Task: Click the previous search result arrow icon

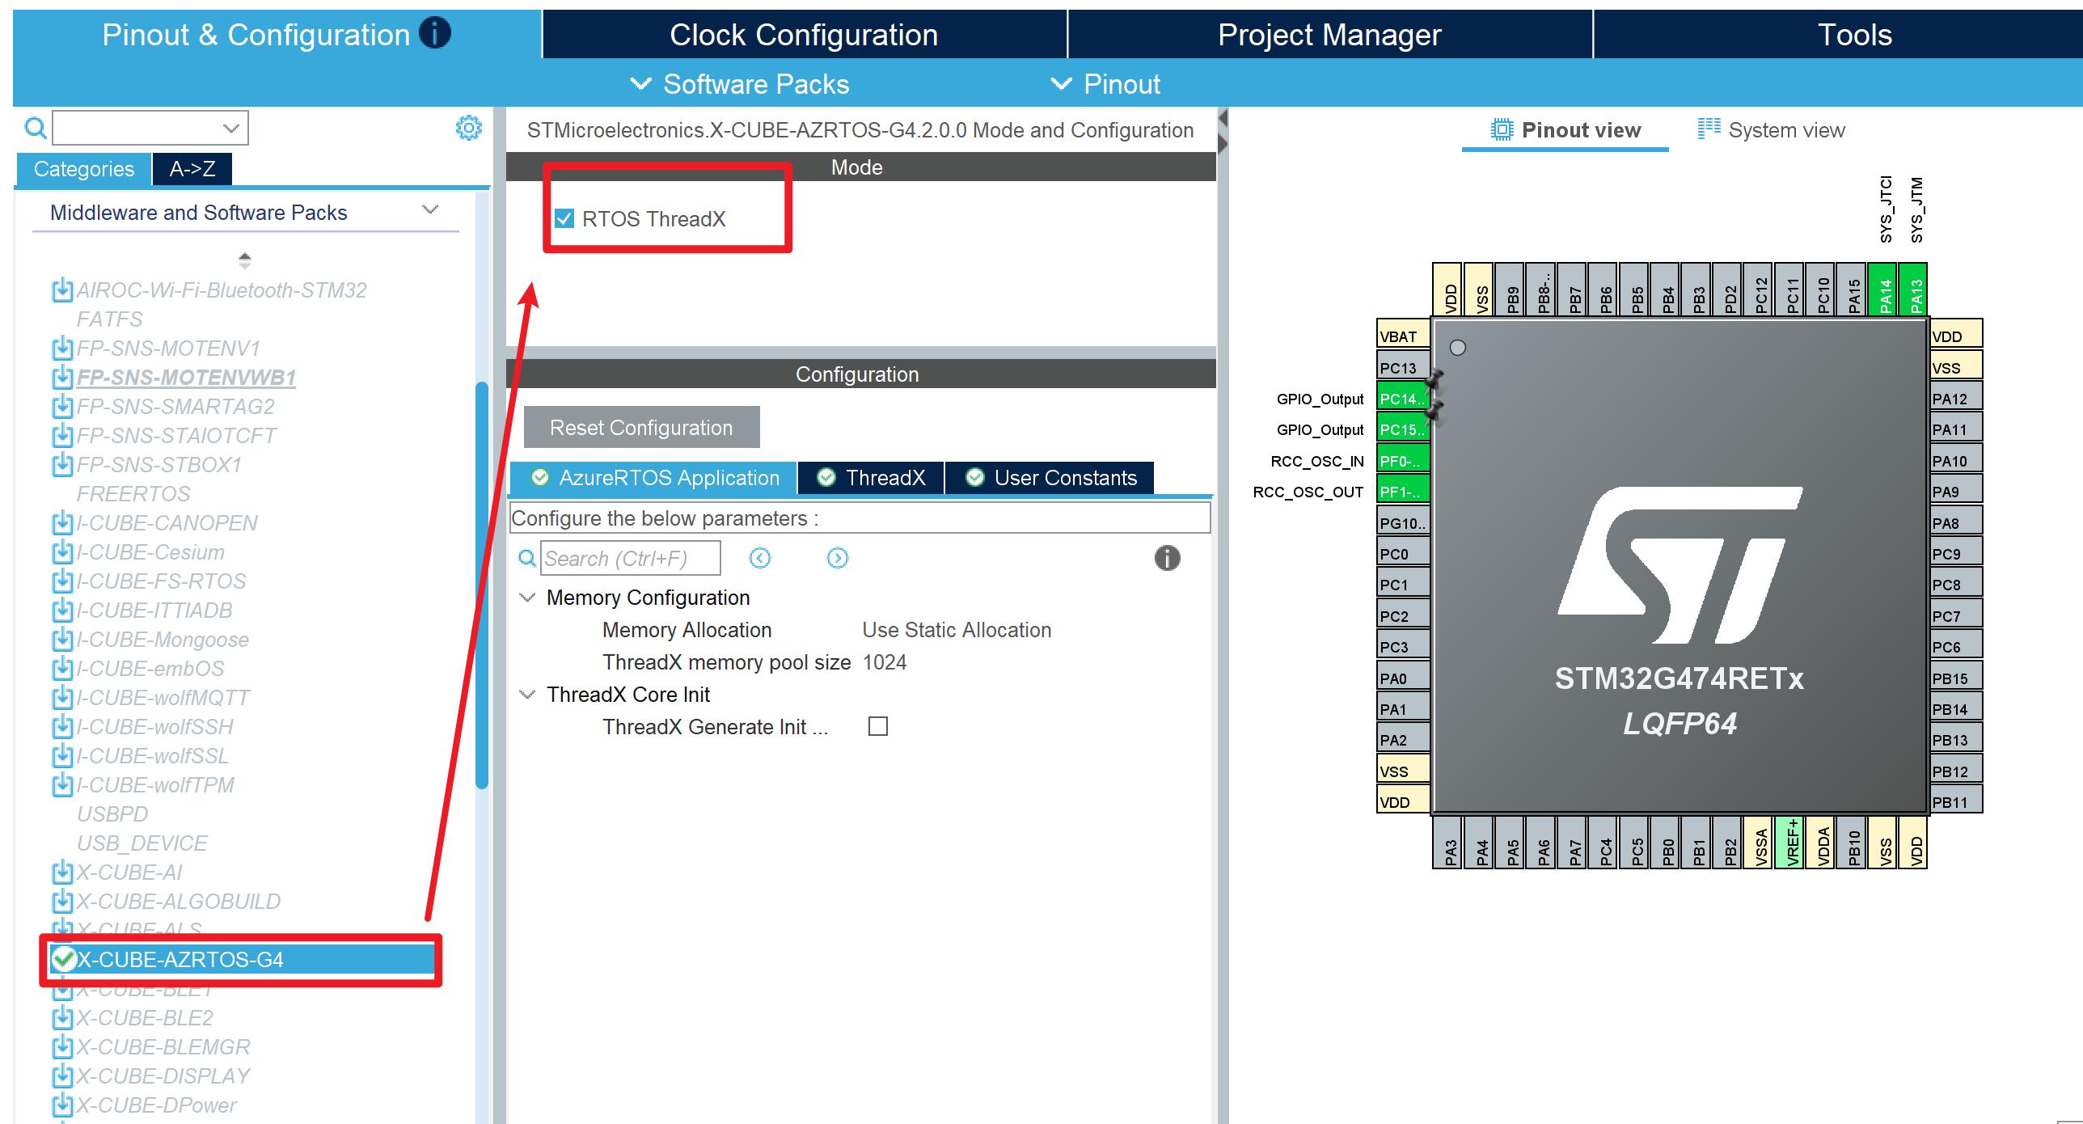Action: pos(760,558)
